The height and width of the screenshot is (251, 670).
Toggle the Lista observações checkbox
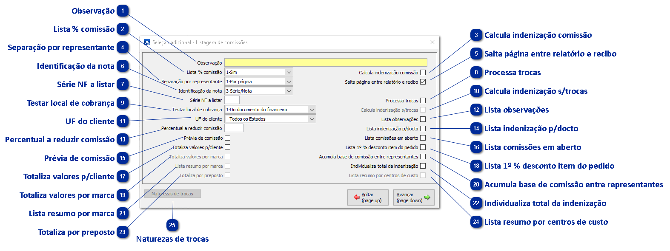[423, 119]
